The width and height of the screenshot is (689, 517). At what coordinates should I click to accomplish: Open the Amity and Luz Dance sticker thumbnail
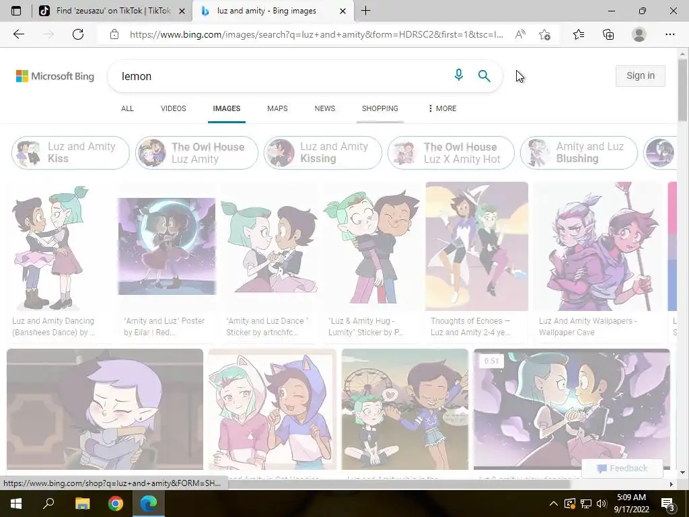(268, 246)
